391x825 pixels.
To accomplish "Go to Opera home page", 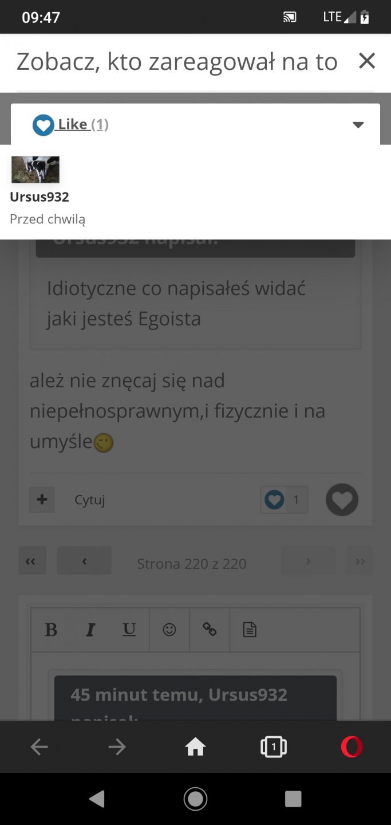I will click(x=195, y=747).
